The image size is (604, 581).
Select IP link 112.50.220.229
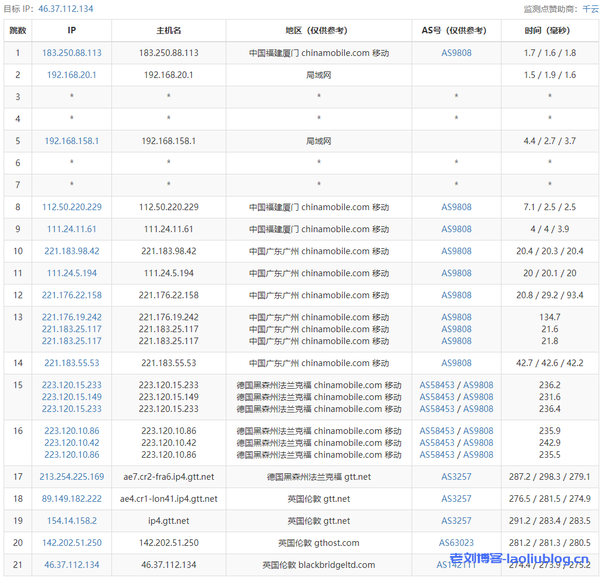[x=71, y=207]
